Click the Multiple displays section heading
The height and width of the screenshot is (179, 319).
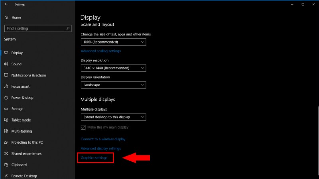[x=98, y=100]
